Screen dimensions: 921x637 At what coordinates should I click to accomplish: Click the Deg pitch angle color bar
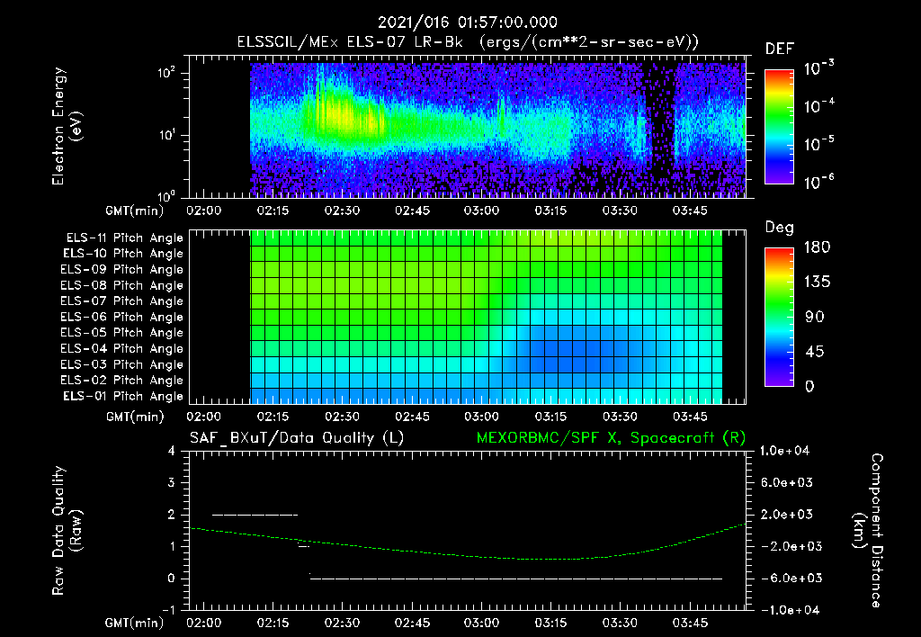tap(779, 317)
